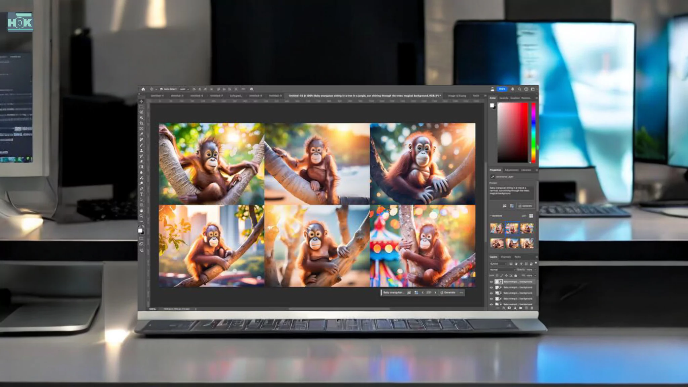Screen dimensions: 688x387
Task: Select the Move tool in toolbar
Action: pyautogui.click(x=141, y=101)
